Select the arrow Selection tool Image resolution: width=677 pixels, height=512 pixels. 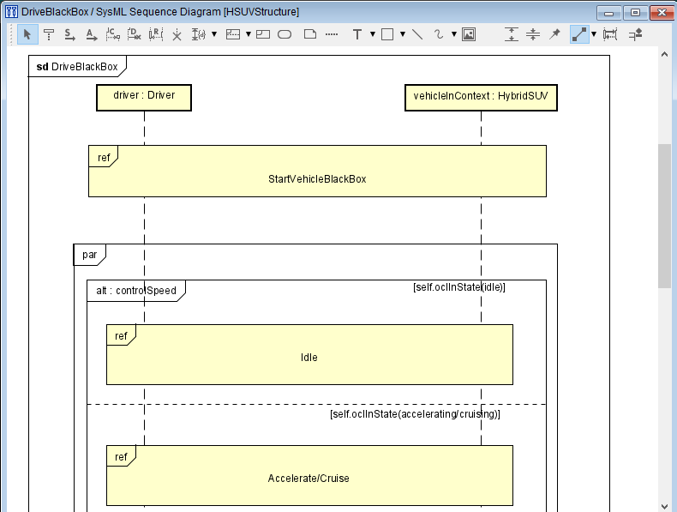point(27,34)
